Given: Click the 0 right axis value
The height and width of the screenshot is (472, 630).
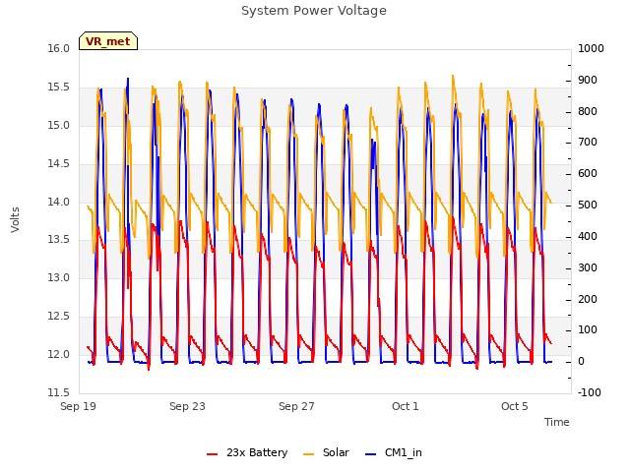Looking at the screenshot, I should click(x=581, y=361).
